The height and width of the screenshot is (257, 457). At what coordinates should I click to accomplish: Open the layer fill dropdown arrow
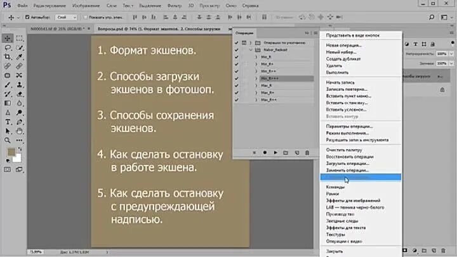click(x=451, y=63)
